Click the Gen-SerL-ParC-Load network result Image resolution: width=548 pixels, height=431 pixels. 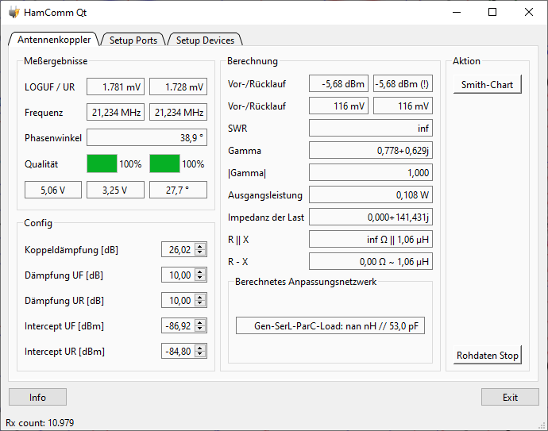(x=330, y=325)
